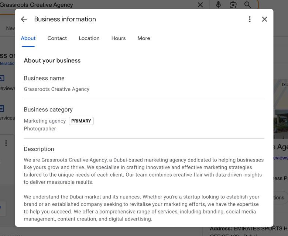Click the Business name label
Viewport: 288px width, 236px height.
pyautogui.click(x=44, y=78)
